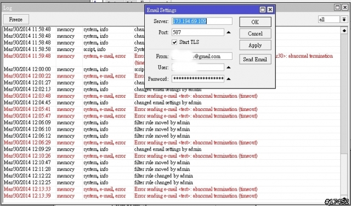The height and width of the screenshot is (206, 351).
Task: Select 'changed email settings' row at 12:09:29
Action: (172, 149)
